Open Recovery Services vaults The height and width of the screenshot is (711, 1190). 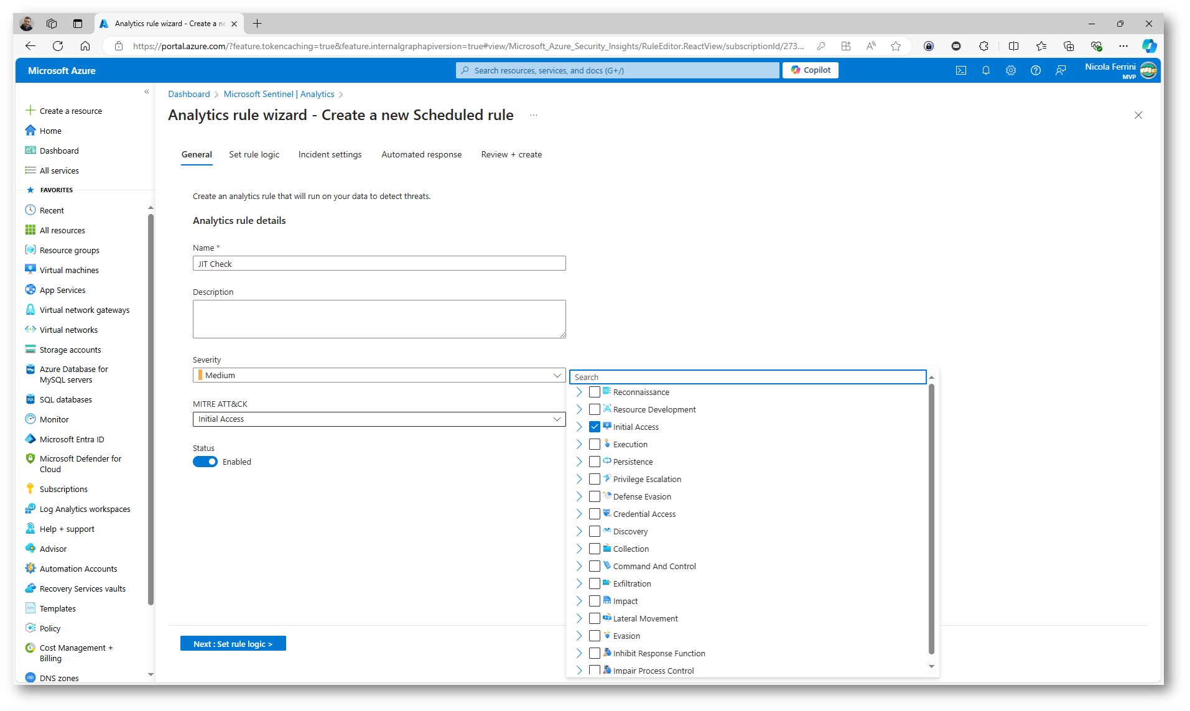coord(82,588)
